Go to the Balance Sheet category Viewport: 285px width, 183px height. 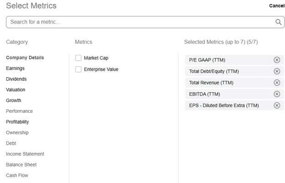coord(21,165)
